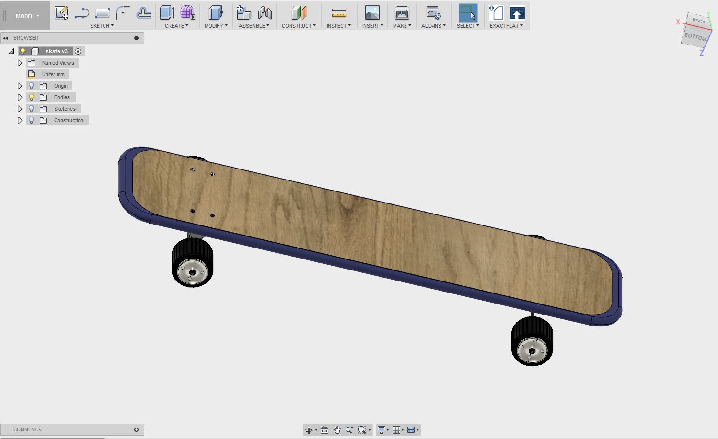
Task: Expand the Bodies tree node
Action: pyautogui.click(x=20, y=97)
